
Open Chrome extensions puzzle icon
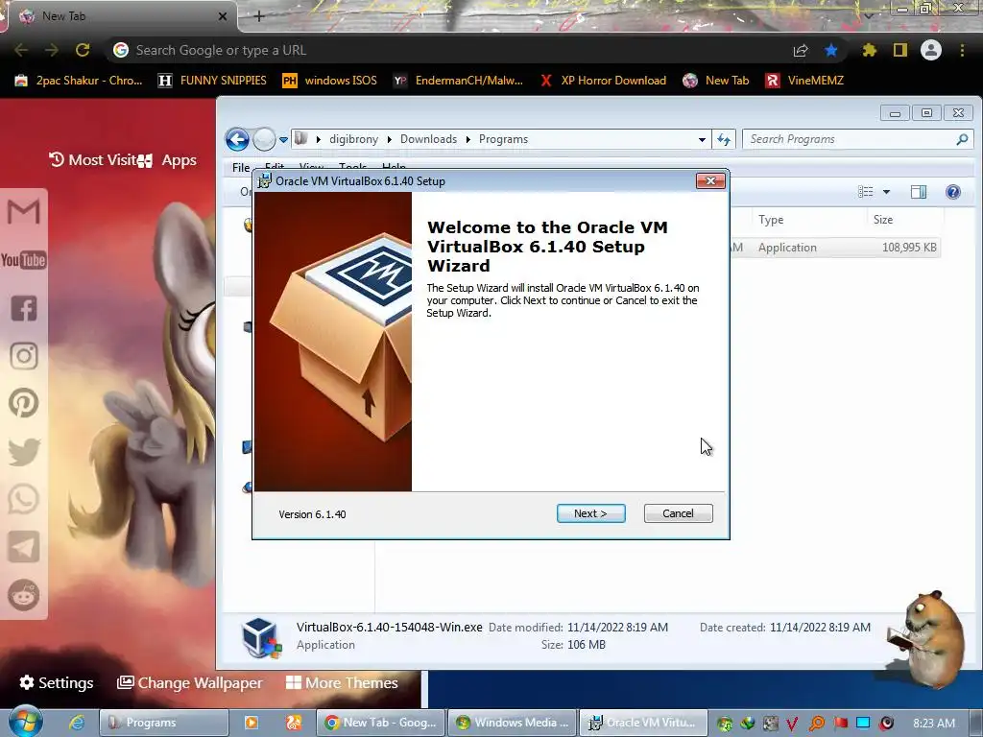pyautogui.click(x=869, y=50)
